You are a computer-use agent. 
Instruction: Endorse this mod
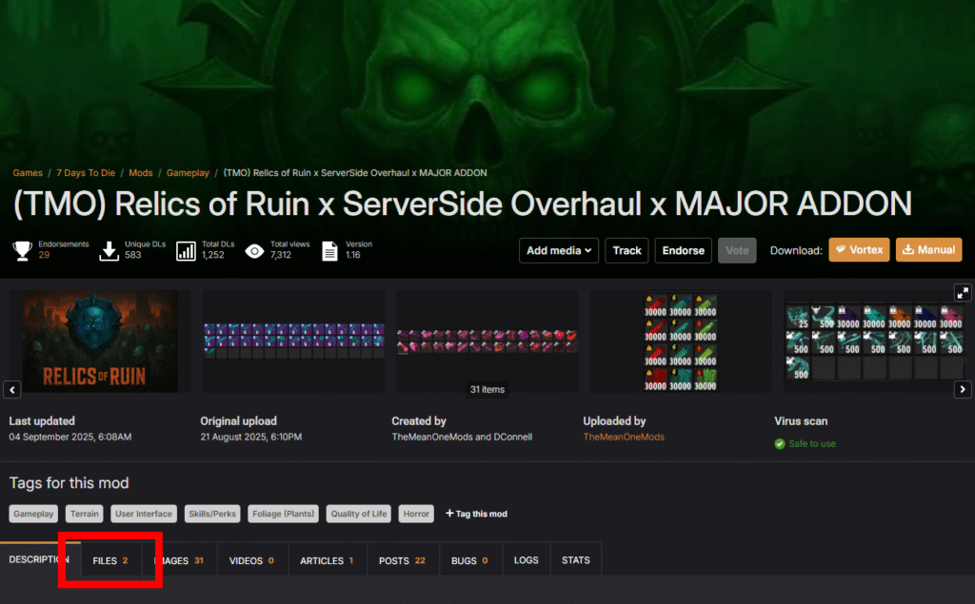point(683,250)
